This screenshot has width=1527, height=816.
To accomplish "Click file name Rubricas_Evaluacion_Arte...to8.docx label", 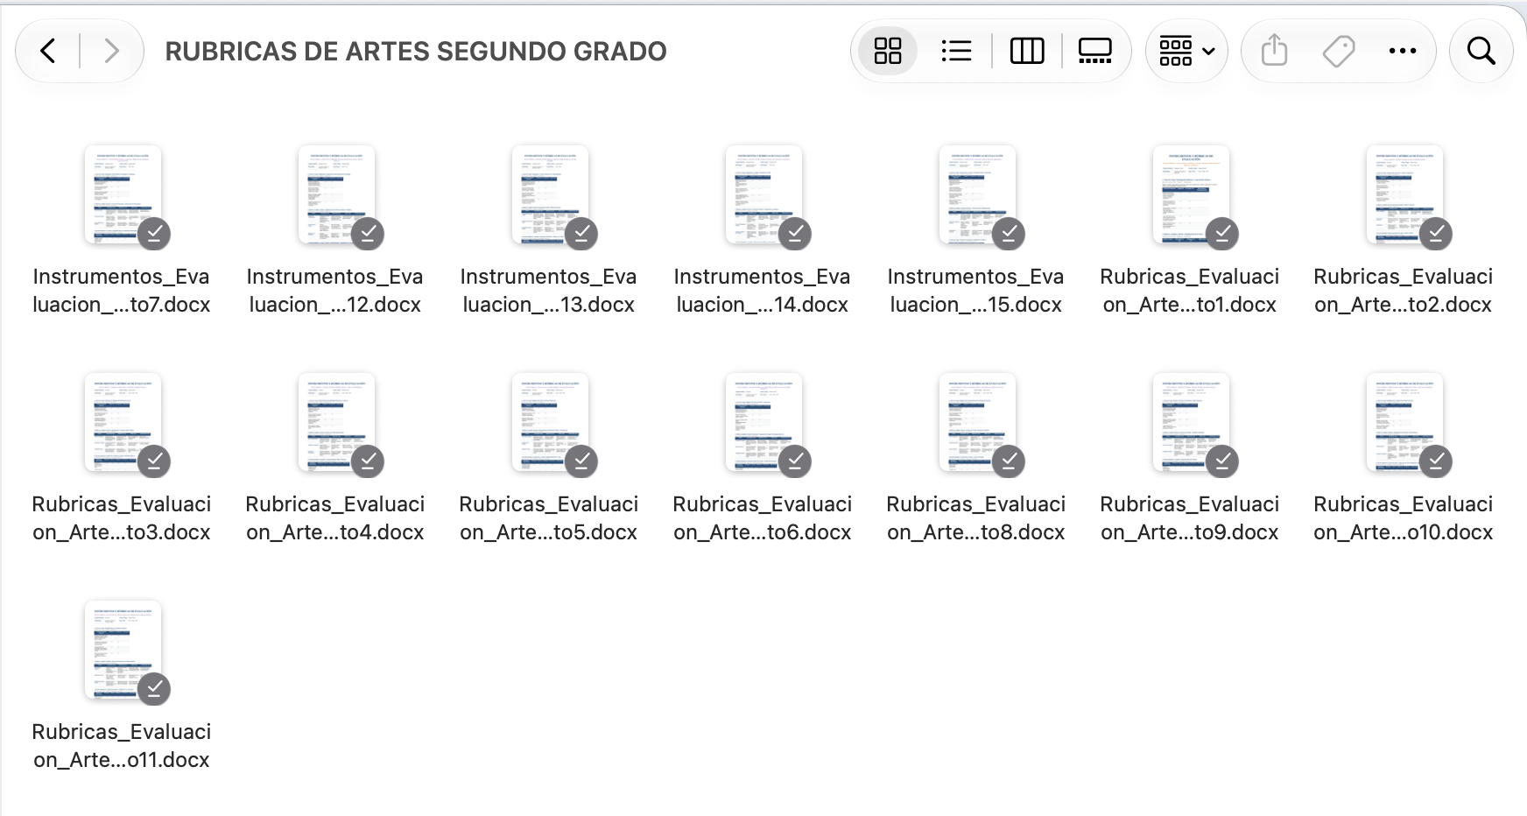I will 976,518.
